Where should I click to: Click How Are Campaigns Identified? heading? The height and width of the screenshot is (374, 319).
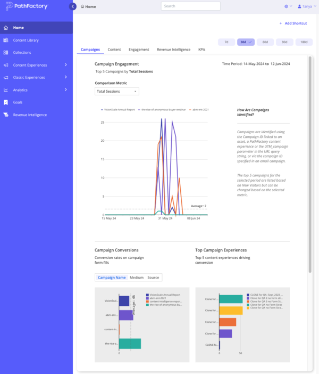(253, 112)
